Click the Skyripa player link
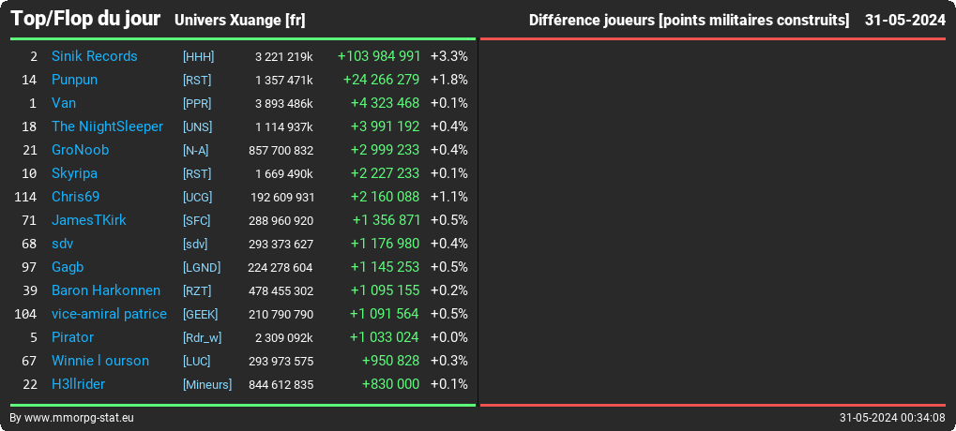 [74, 173]
